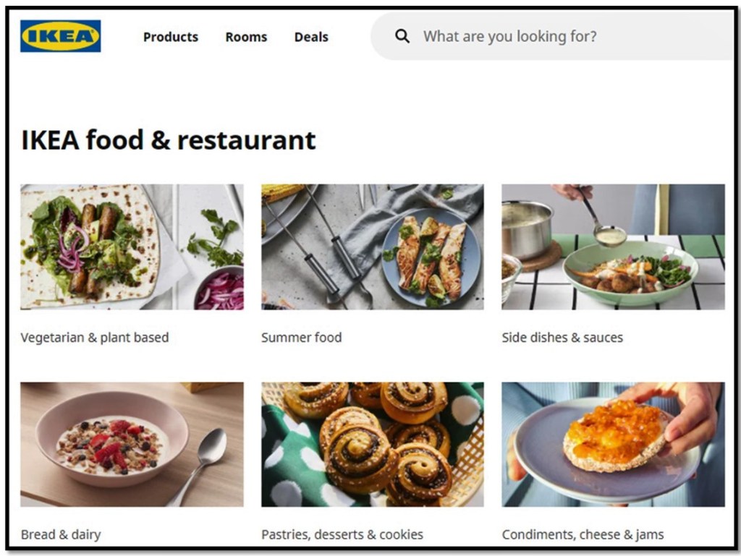The height and width of the screenshot is (556, 741).
Task: Open the Rooms menu
Action: (x=246, y=37)
